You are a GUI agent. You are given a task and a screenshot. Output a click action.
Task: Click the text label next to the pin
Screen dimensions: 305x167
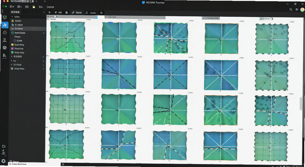[79, 13]
